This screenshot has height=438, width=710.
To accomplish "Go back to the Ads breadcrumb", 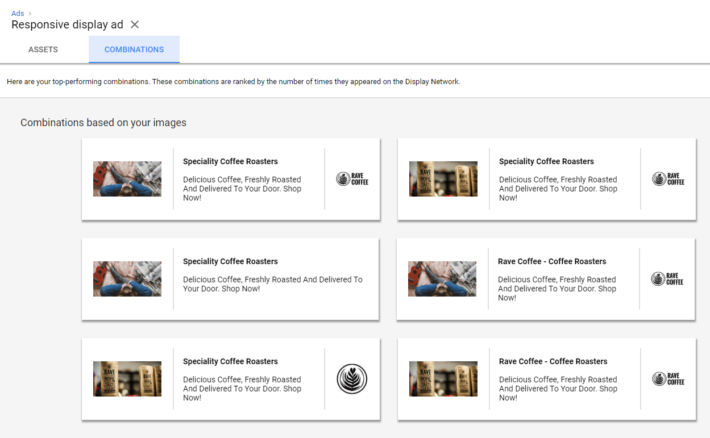I will 18,13.
